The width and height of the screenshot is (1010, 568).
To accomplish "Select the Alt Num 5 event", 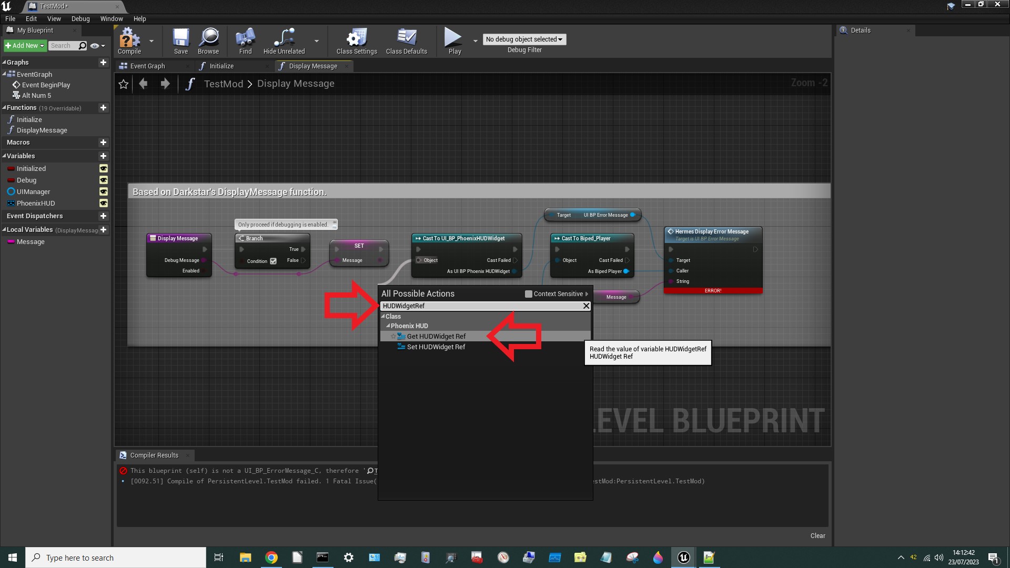I will pos(36,96).
